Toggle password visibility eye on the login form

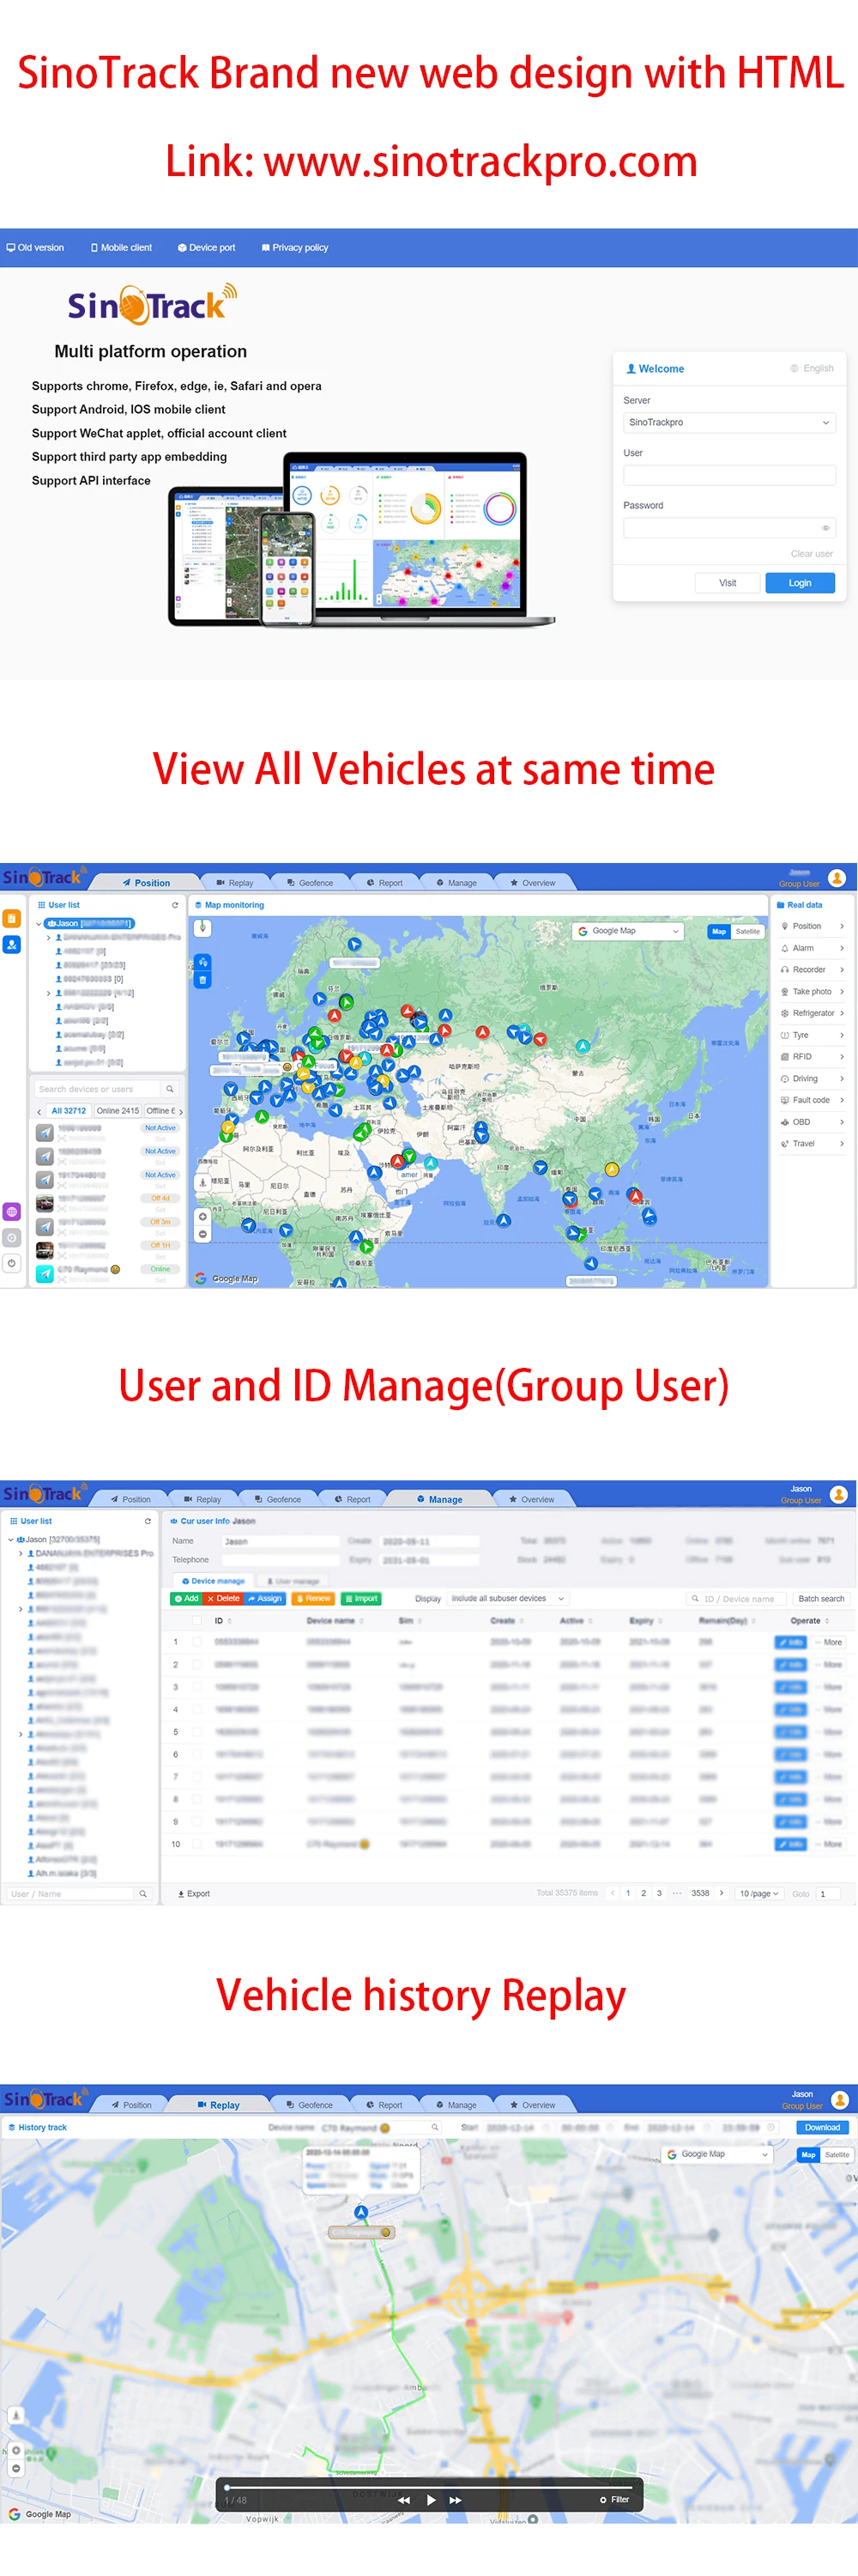click(825, 528)
